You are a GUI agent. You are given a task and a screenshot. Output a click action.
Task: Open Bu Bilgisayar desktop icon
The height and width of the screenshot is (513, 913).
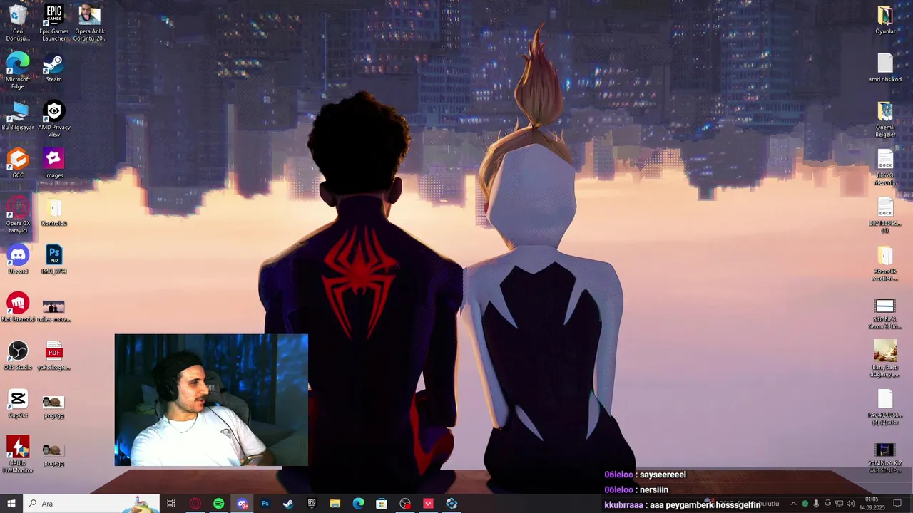pos(18,117)
